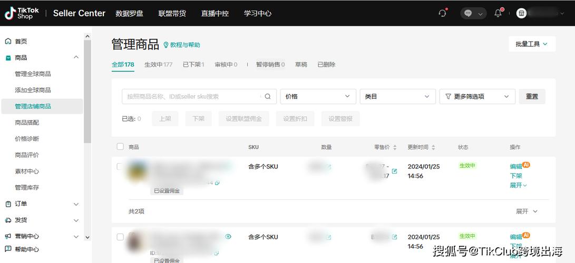
Task: Open the notification bell
Action: (x=498, y=13)
